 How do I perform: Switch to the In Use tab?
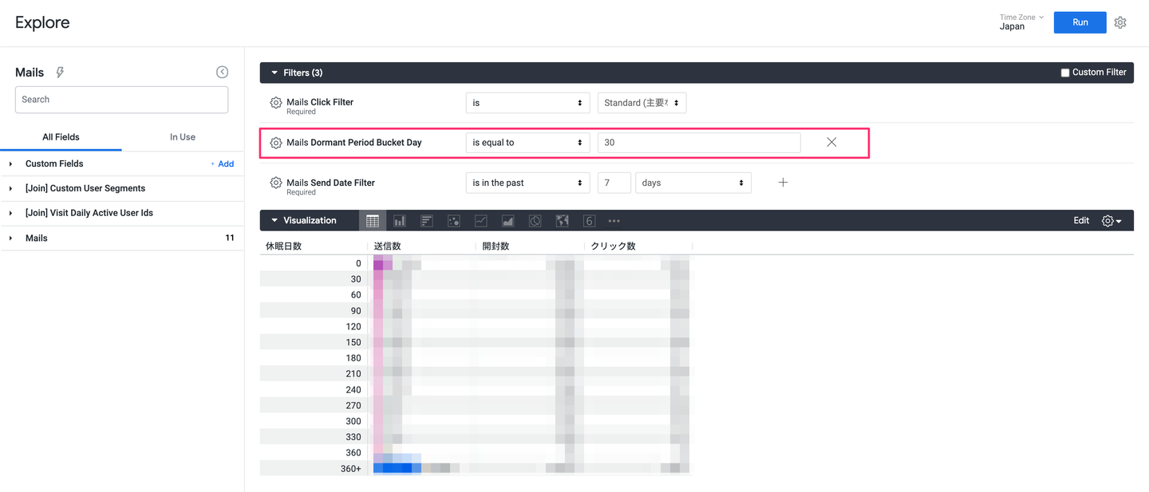pyautogui.click(x=183, y=137)
